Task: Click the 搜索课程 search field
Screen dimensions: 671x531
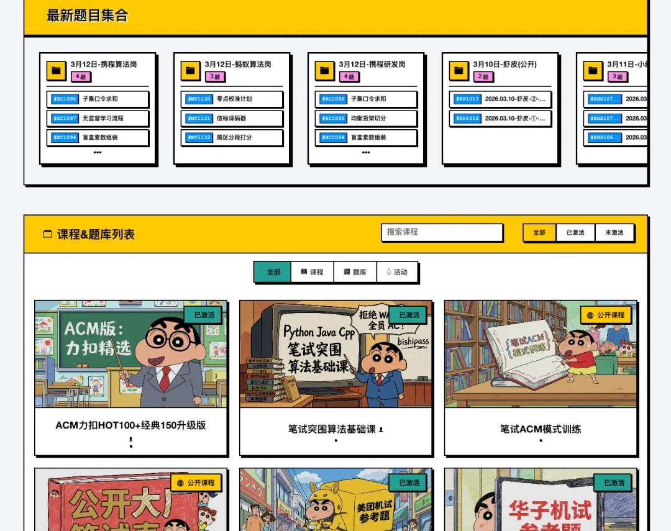Action: point(442,232)
